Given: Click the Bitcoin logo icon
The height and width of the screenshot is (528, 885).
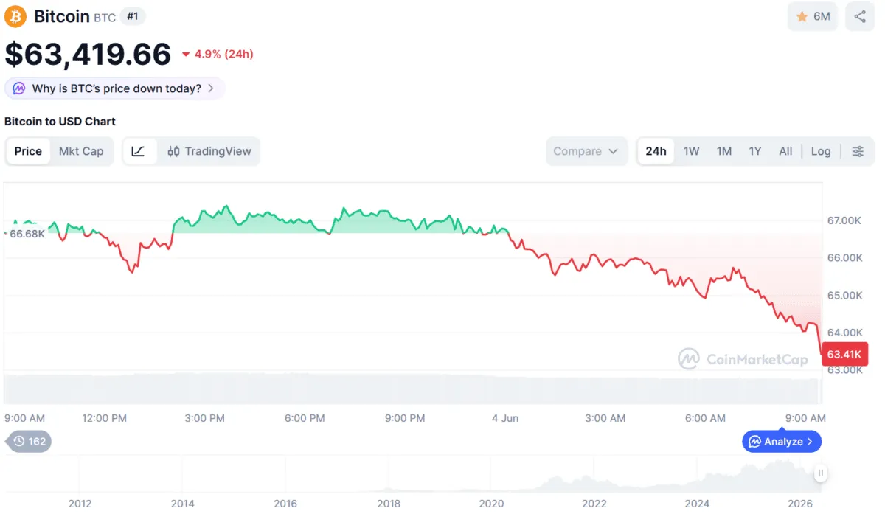Looking at the screenshot, I should click(15, 16).
